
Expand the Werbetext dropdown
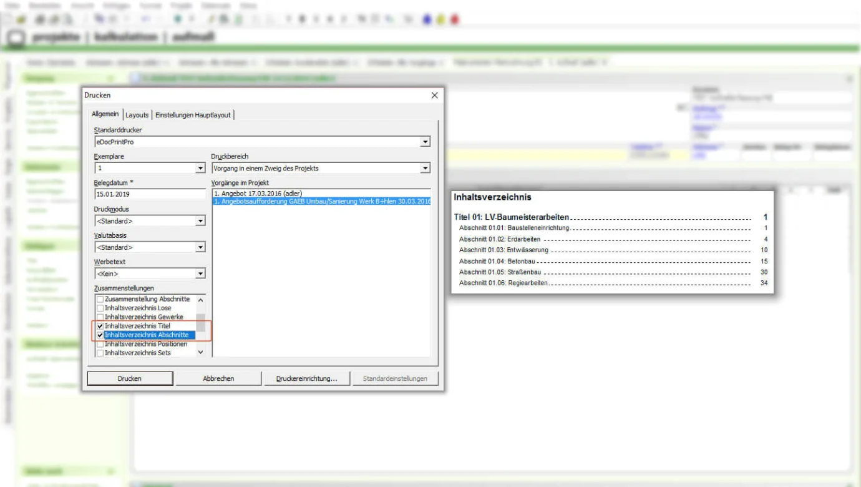click(x=200, y=273)
